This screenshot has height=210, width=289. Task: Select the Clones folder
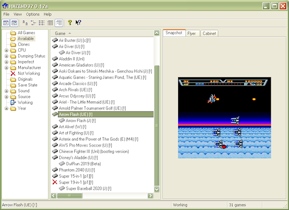[x=24, y=44]
